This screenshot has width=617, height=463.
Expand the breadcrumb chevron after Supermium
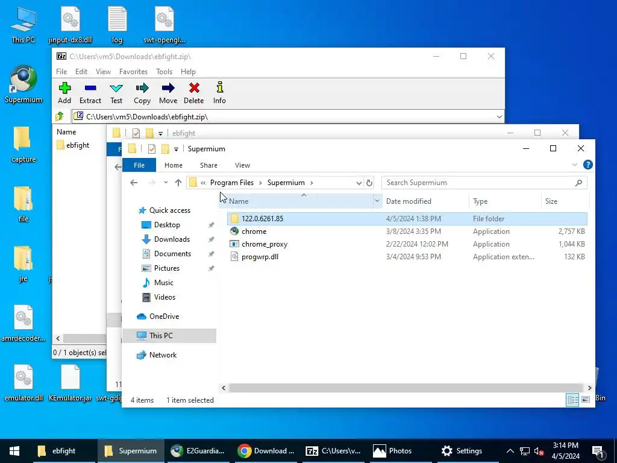(x=312, y=183)
